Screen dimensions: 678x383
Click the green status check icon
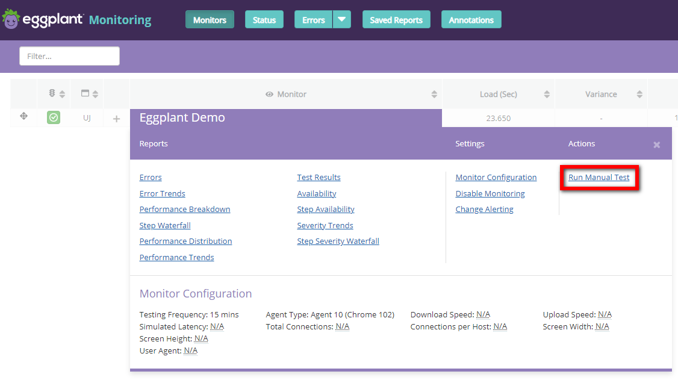coord(54,117)
